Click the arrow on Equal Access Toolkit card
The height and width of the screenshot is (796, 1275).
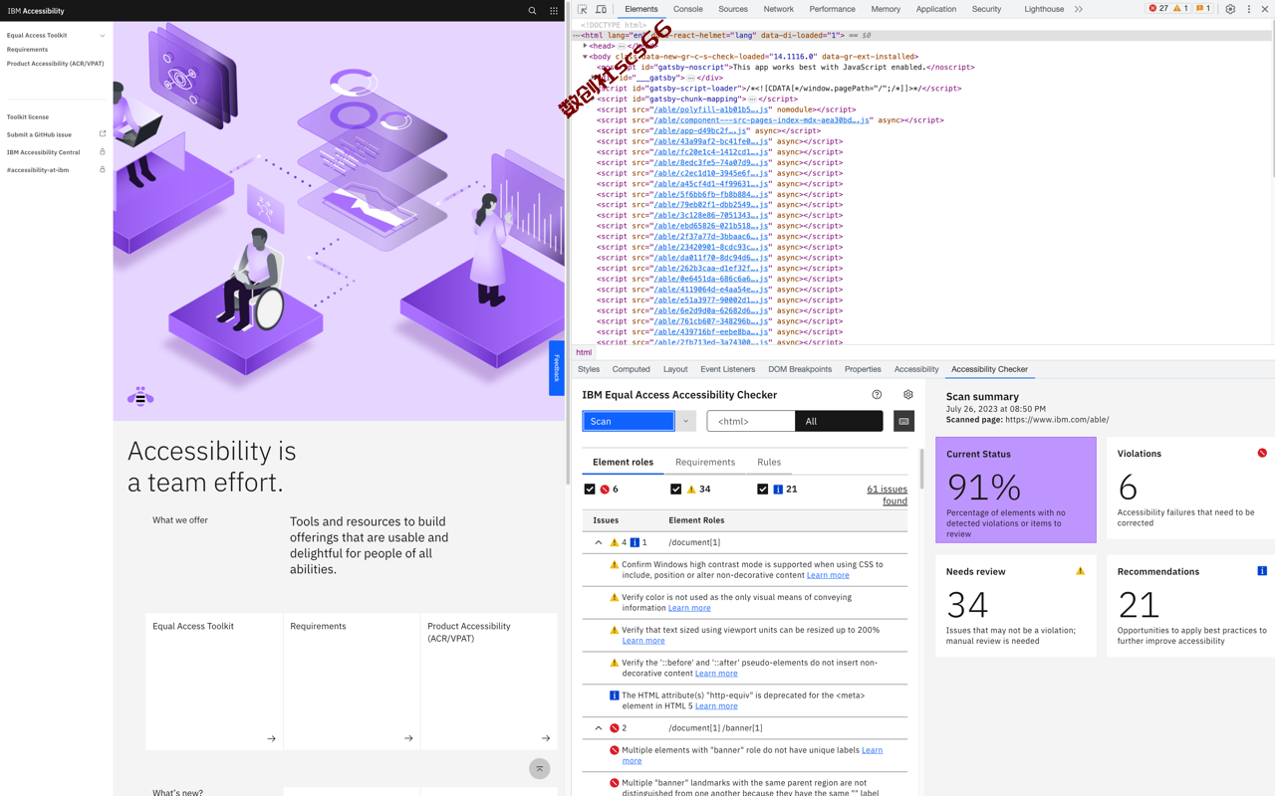coord(271,738)
